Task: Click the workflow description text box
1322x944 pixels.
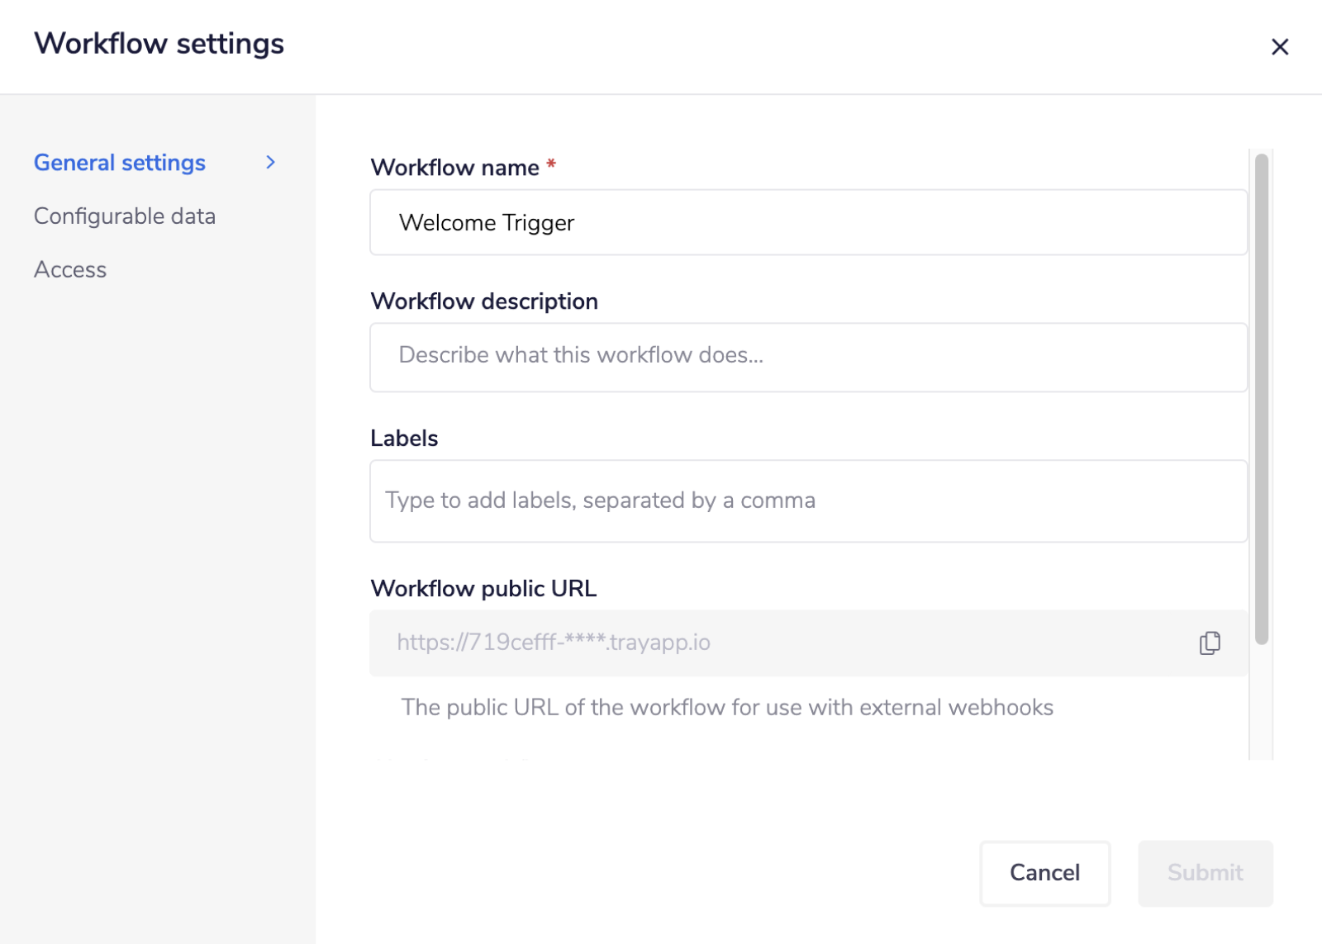Action: coord(808,357)
